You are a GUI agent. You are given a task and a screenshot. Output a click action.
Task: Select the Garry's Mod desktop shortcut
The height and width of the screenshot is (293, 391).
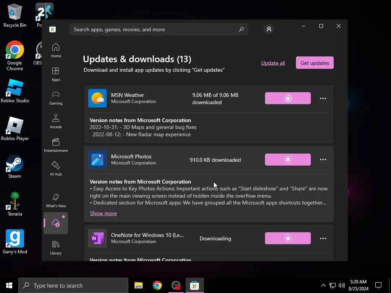(15, 242)
